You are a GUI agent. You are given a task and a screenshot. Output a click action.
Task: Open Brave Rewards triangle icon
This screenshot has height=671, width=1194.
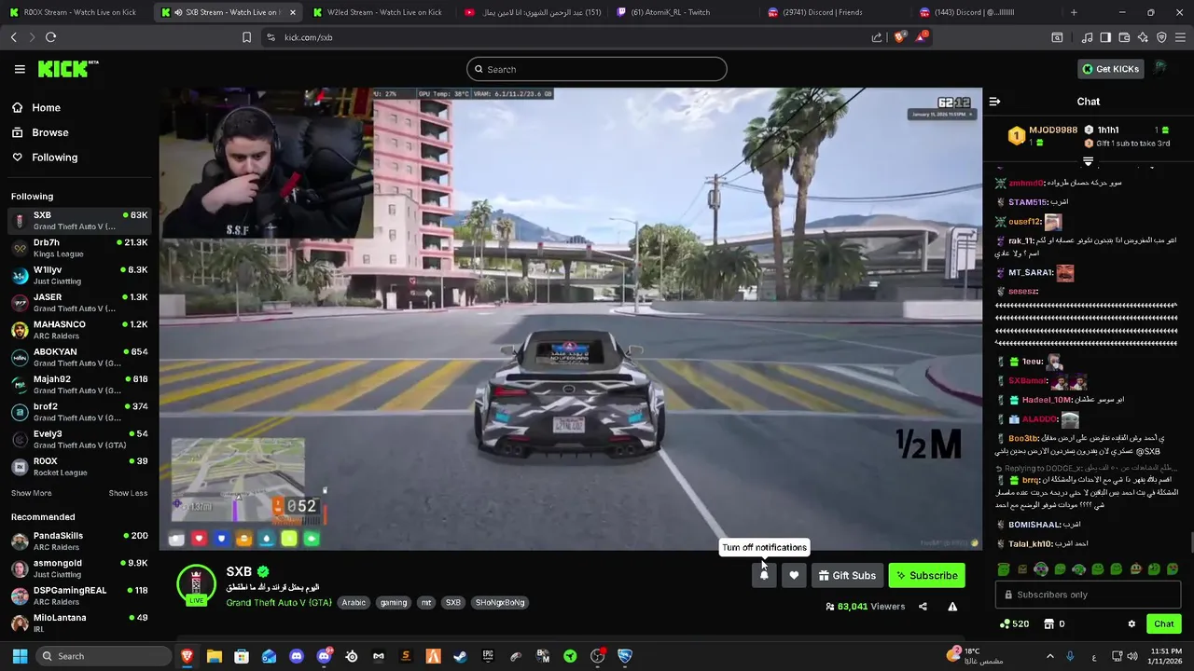coord(922,36)
